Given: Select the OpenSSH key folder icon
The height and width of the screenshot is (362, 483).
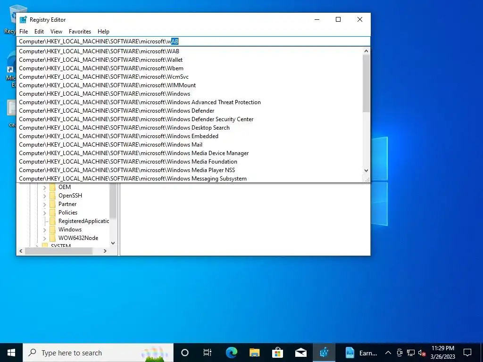Looking at the screenshot, I should pyautogui.click(x=53, y=196).
